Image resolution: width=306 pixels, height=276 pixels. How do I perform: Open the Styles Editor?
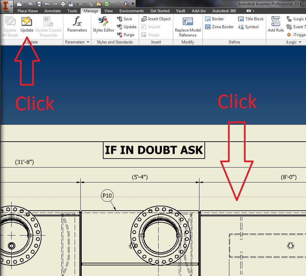[x=104, y=24]
